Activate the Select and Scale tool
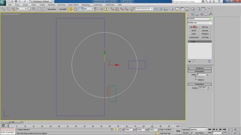The width and height of the screenshot is (241, 135). pos(81,9)
